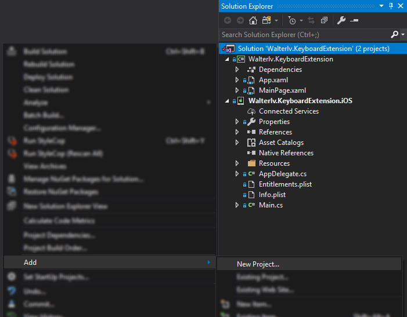Open the Add submenu in the context menu

pyautogui.click(x=110, y=263)
